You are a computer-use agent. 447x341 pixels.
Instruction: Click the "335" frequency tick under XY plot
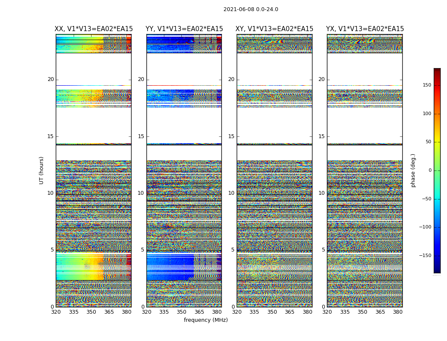(254, 312)
